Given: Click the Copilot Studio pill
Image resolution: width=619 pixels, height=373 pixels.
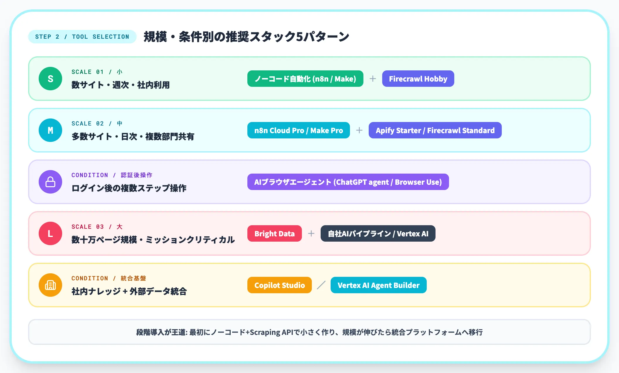Looking at the screenshot, I should [x=280, y=285].
